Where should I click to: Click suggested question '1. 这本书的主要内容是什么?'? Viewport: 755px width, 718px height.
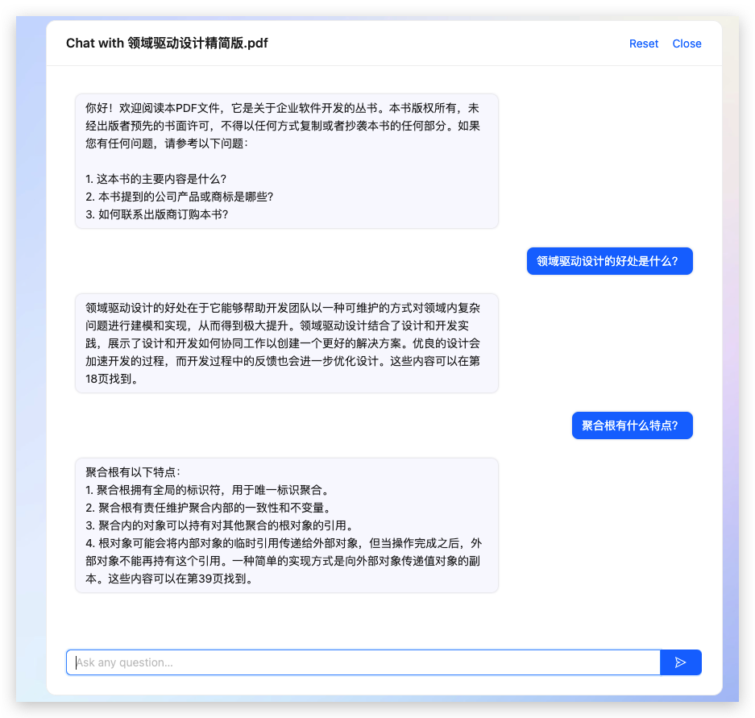pos(156,179)
